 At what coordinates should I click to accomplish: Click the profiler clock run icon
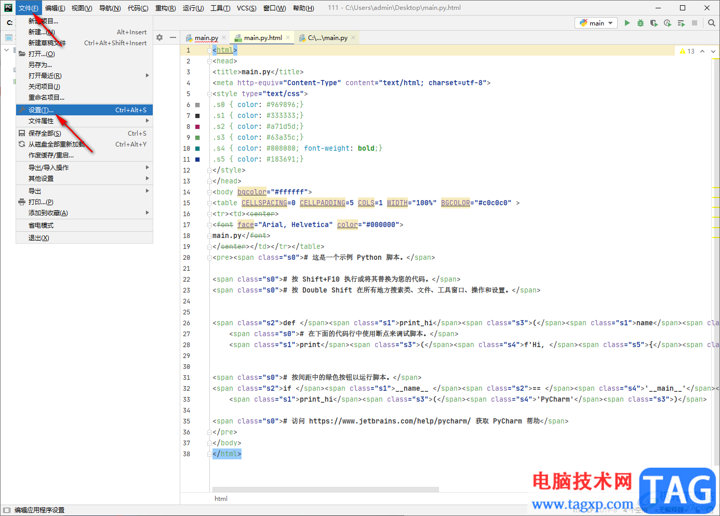[668, 23]
